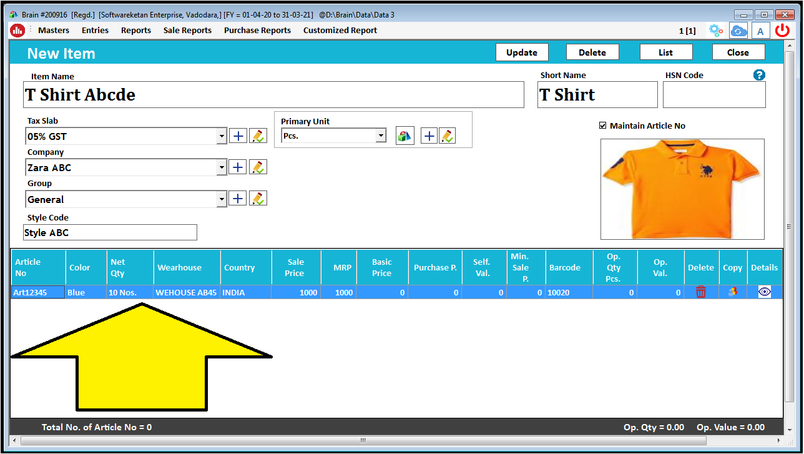Uncheck Maintain Article No

tap(603, 125)
